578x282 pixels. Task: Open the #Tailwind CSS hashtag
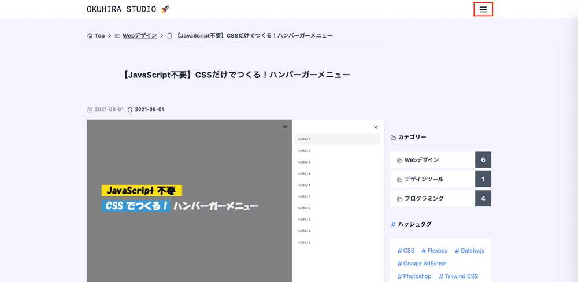[x=458, y=276]
